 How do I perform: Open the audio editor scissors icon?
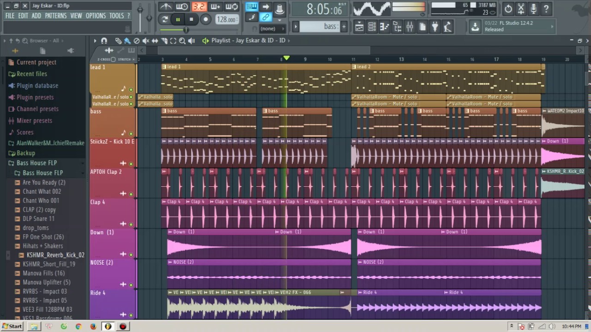521,8
